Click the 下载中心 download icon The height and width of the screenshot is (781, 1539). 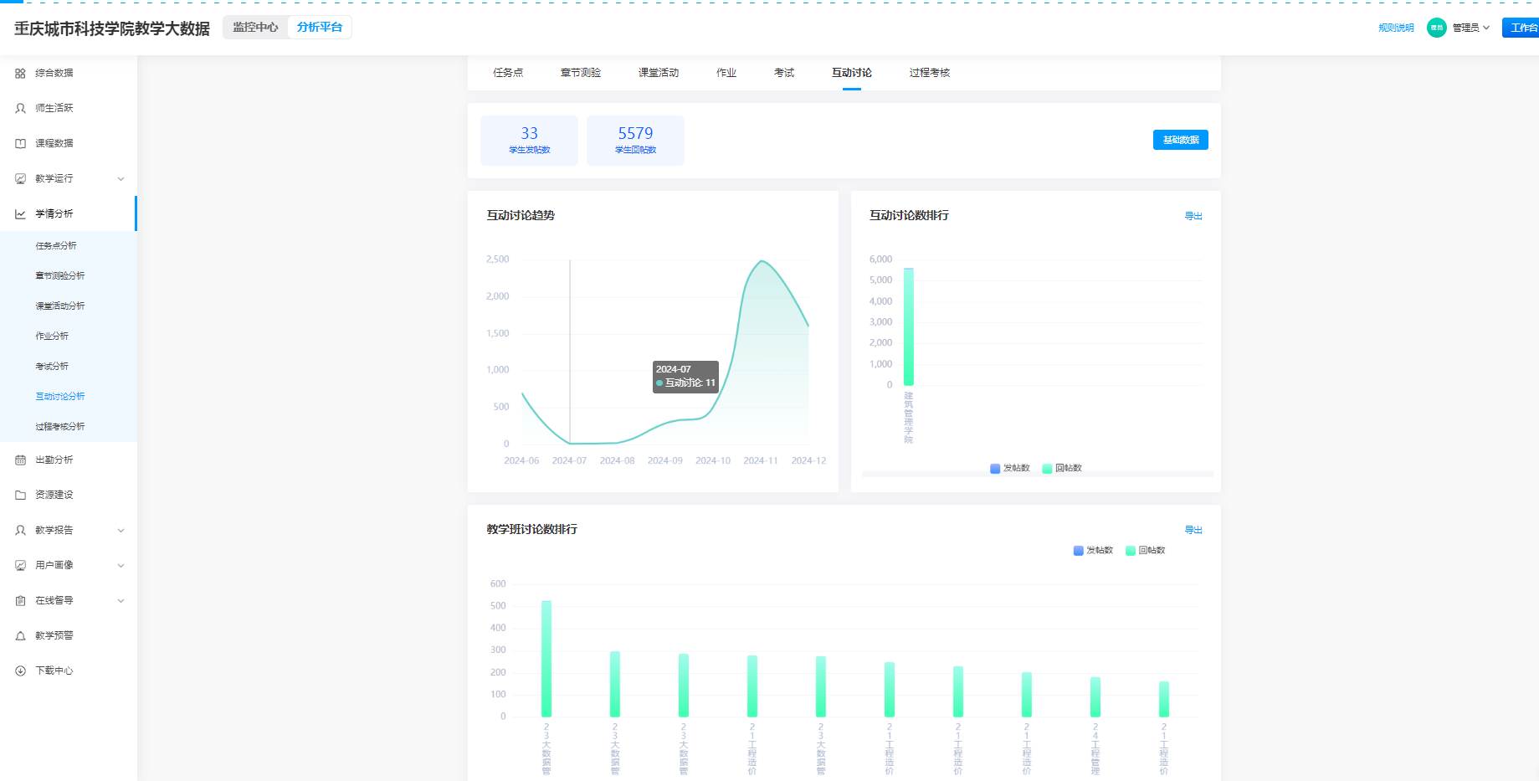[20, 671]
